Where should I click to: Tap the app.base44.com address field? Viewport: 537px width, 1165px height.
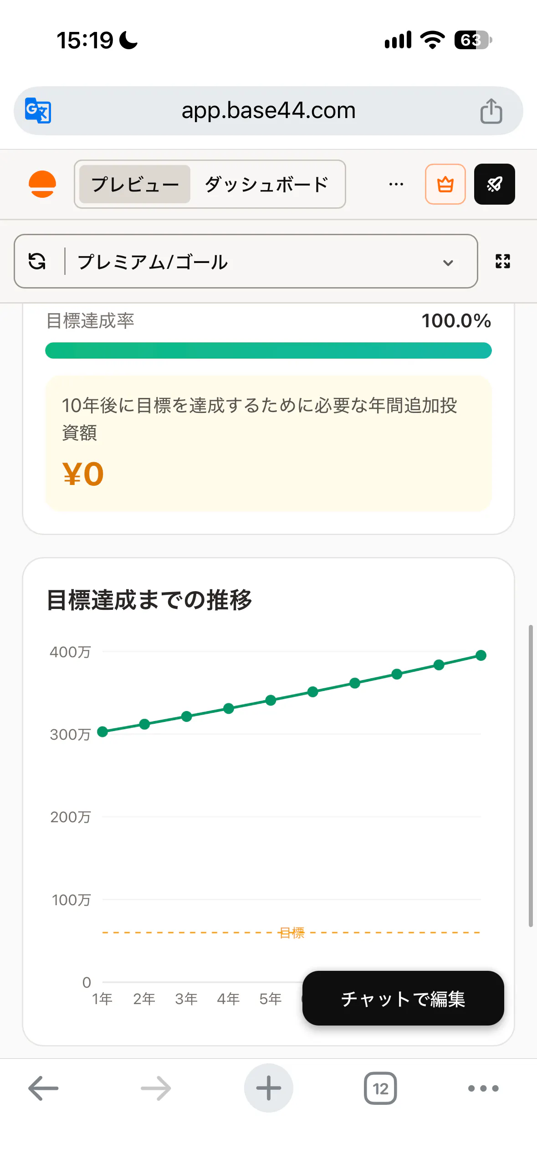268,111
